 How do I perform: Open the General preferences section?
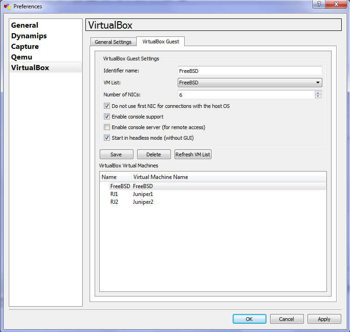(46, 25)
